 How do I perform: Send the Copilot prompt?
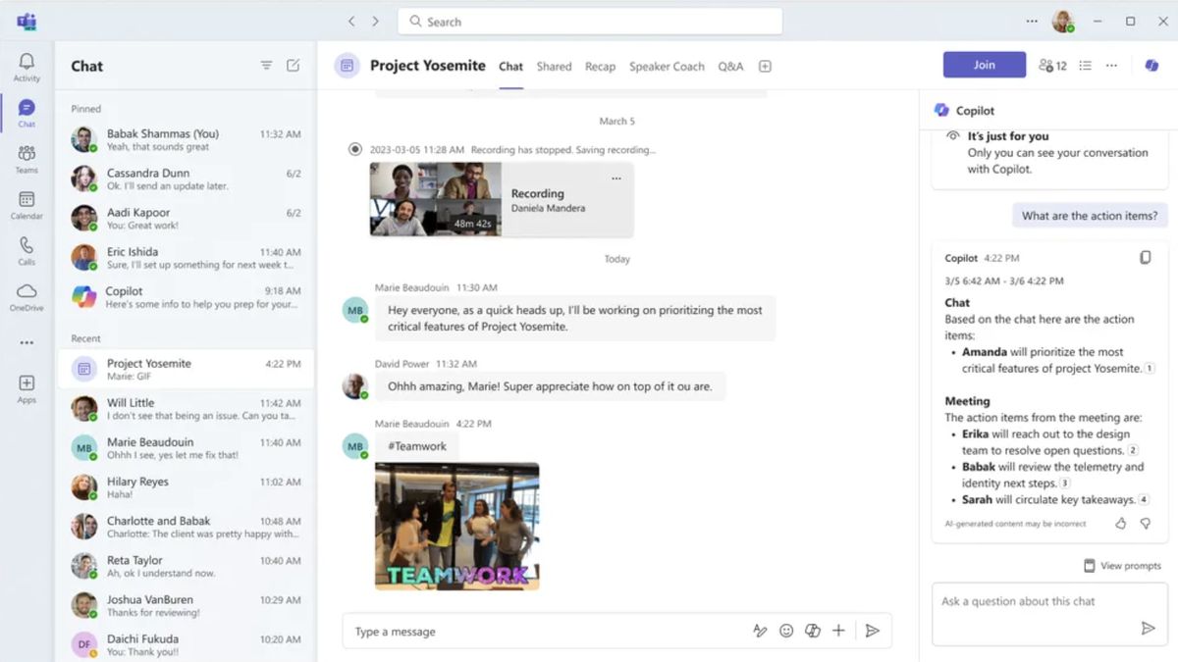[x=1148, y=629]
